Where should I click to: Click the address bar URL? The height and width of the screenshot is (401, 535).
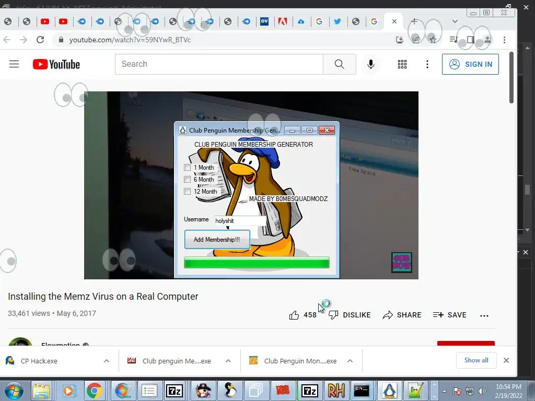[130, 40]
